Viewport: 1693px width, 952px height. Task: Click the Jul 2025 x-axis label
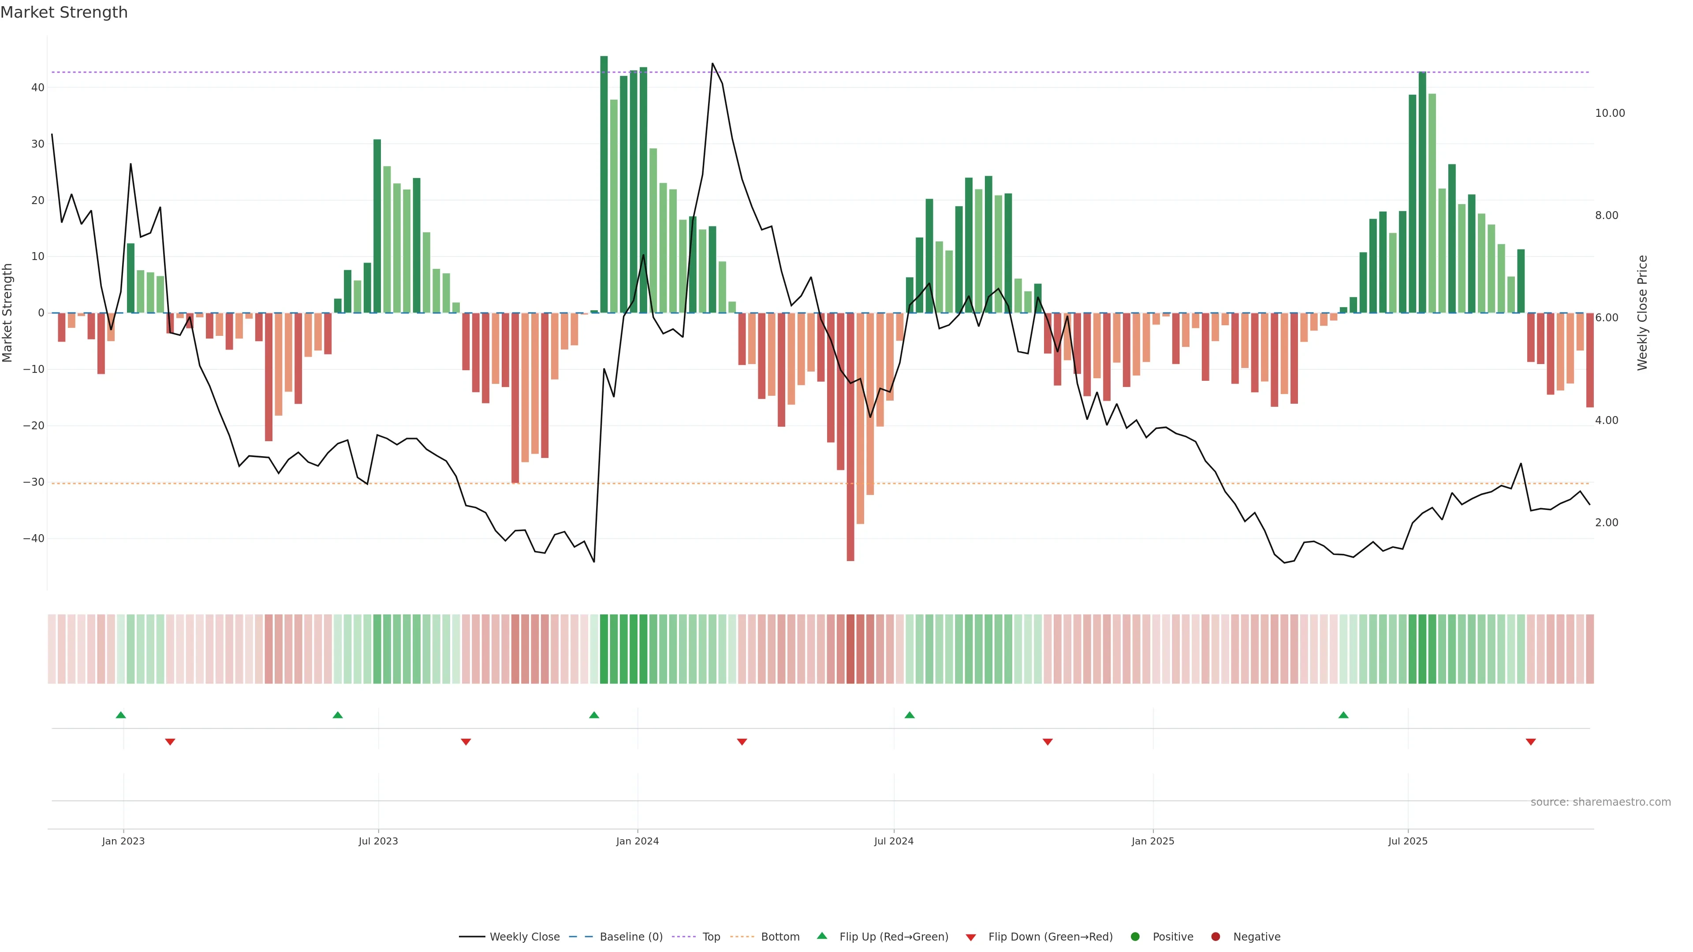(1408, 841)
